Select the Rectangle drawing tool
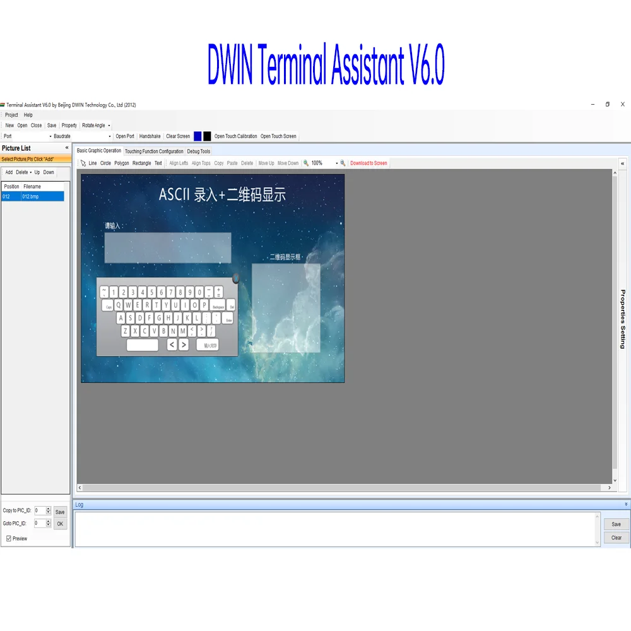Screen dimensions: 631x631 141,163
